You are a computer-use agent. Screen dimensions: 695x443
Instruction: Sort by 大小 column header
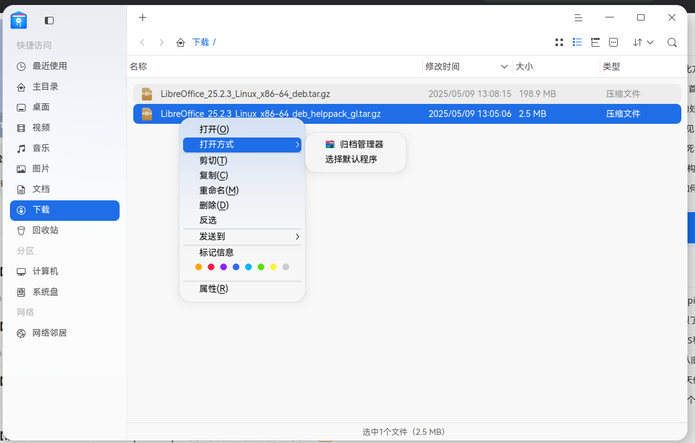click(x=524, y=67)
